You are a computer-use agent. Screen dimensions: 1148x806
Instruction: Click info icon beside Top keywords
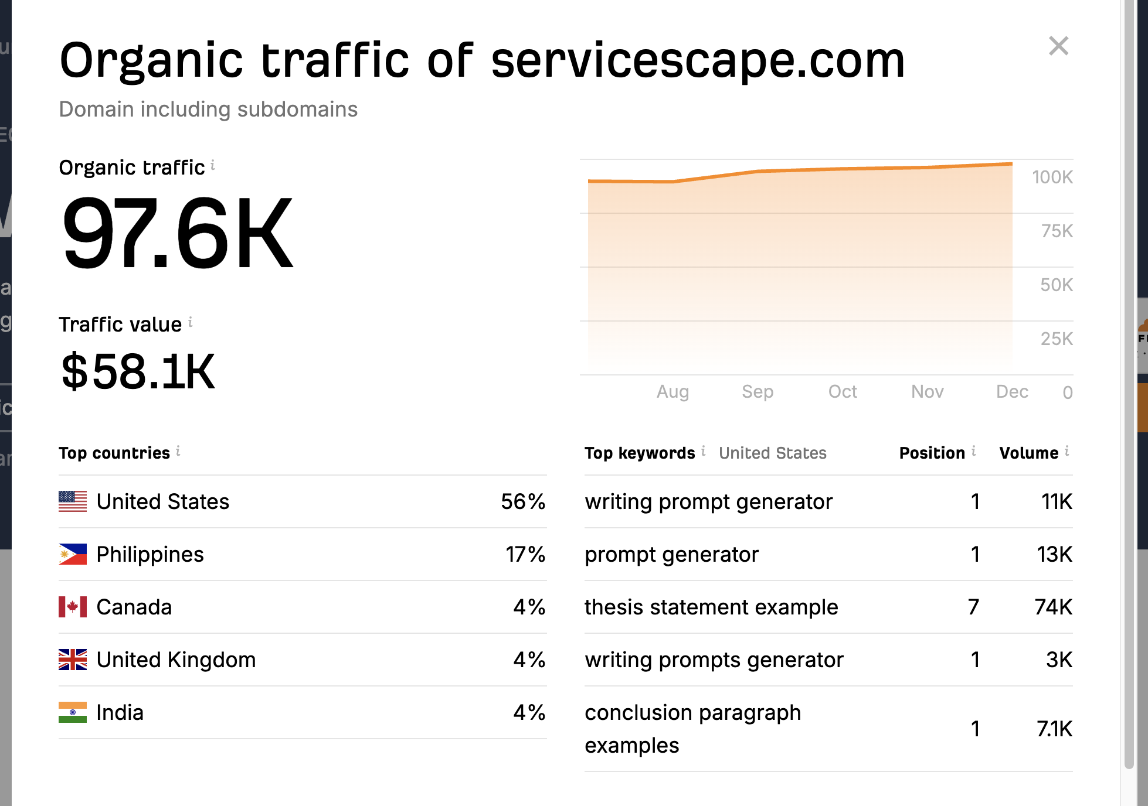coord(704,451)
